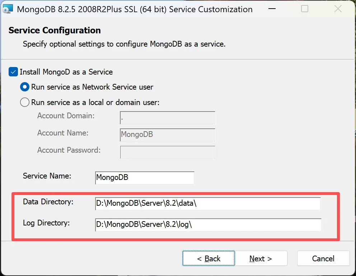Click the Account Name field
Image resolution: width=356 pixels, height=276 pixels.
coord(168,135)
